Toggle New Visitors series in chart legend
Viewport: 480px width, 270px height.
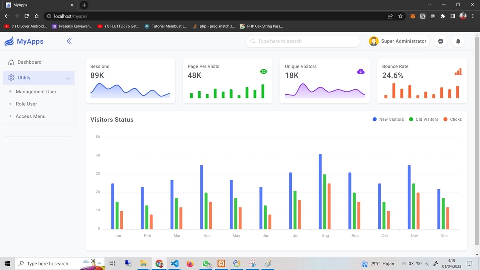pos(388,119)
